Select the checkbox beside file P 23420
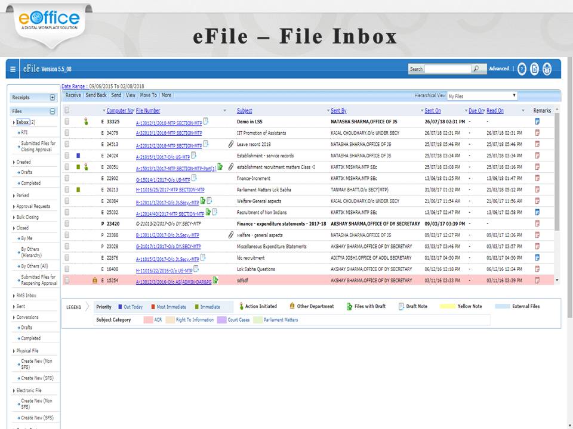573x429 pixels. (x=66, y=223)
